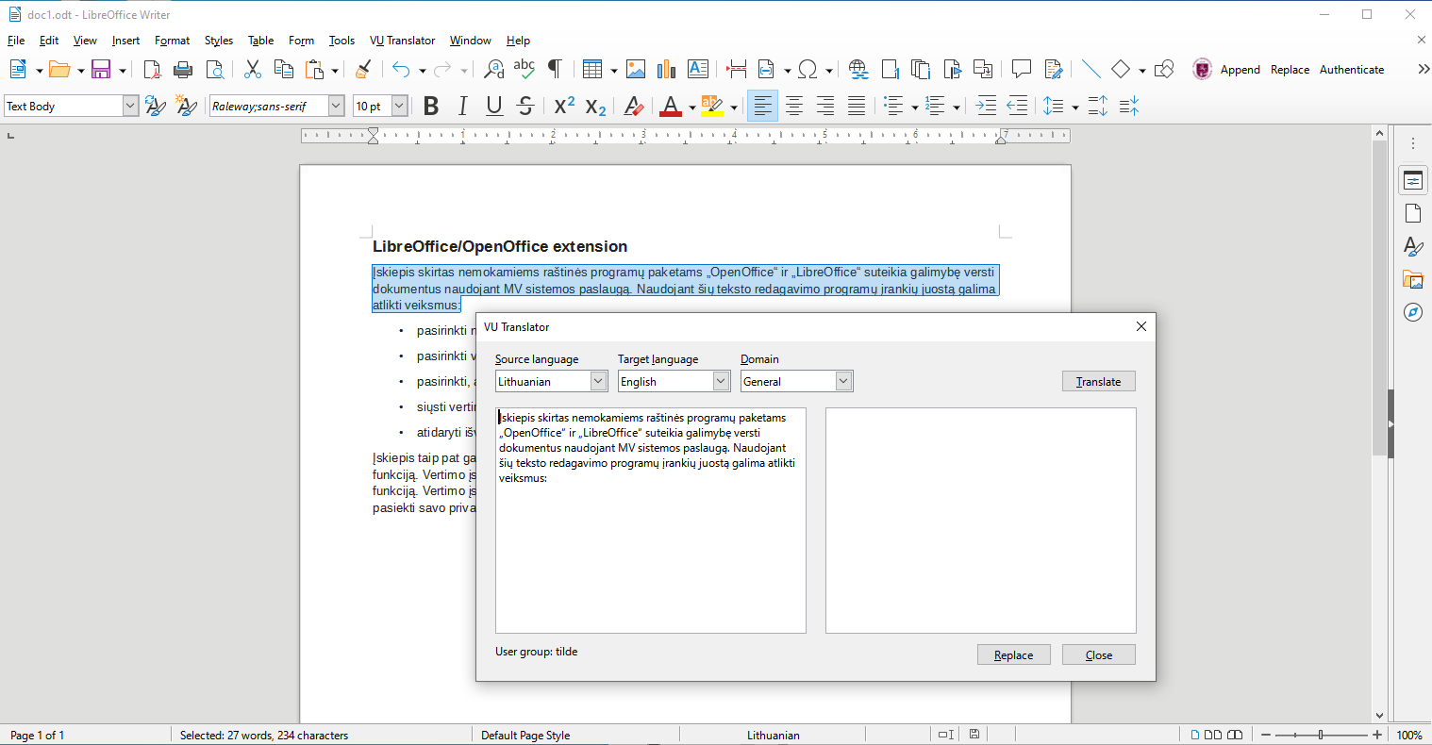Image resolution: width=1432 pixels, height=745 pixels.
Task: Click the Save document icon
Action: pyautogui.click(x=101, y=69)
